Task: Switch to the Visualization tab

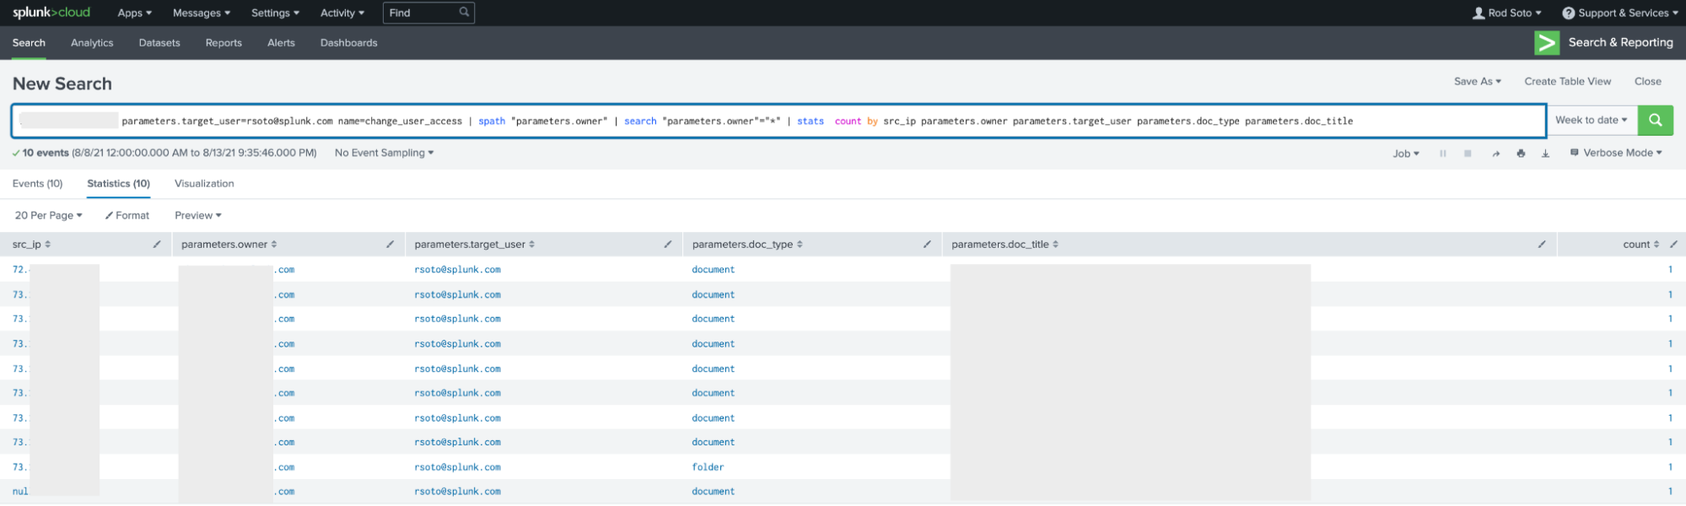Action: coord(204,184)
